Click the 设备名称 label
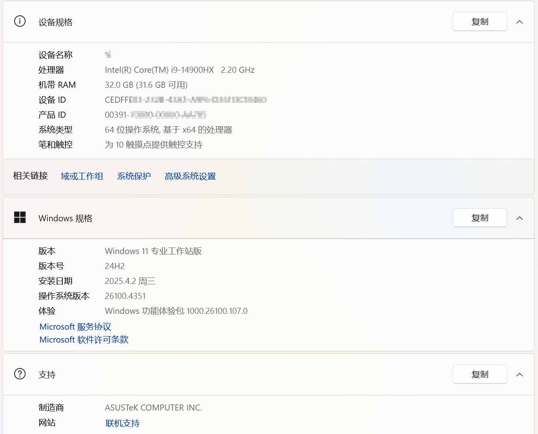 tap(55, 55)
